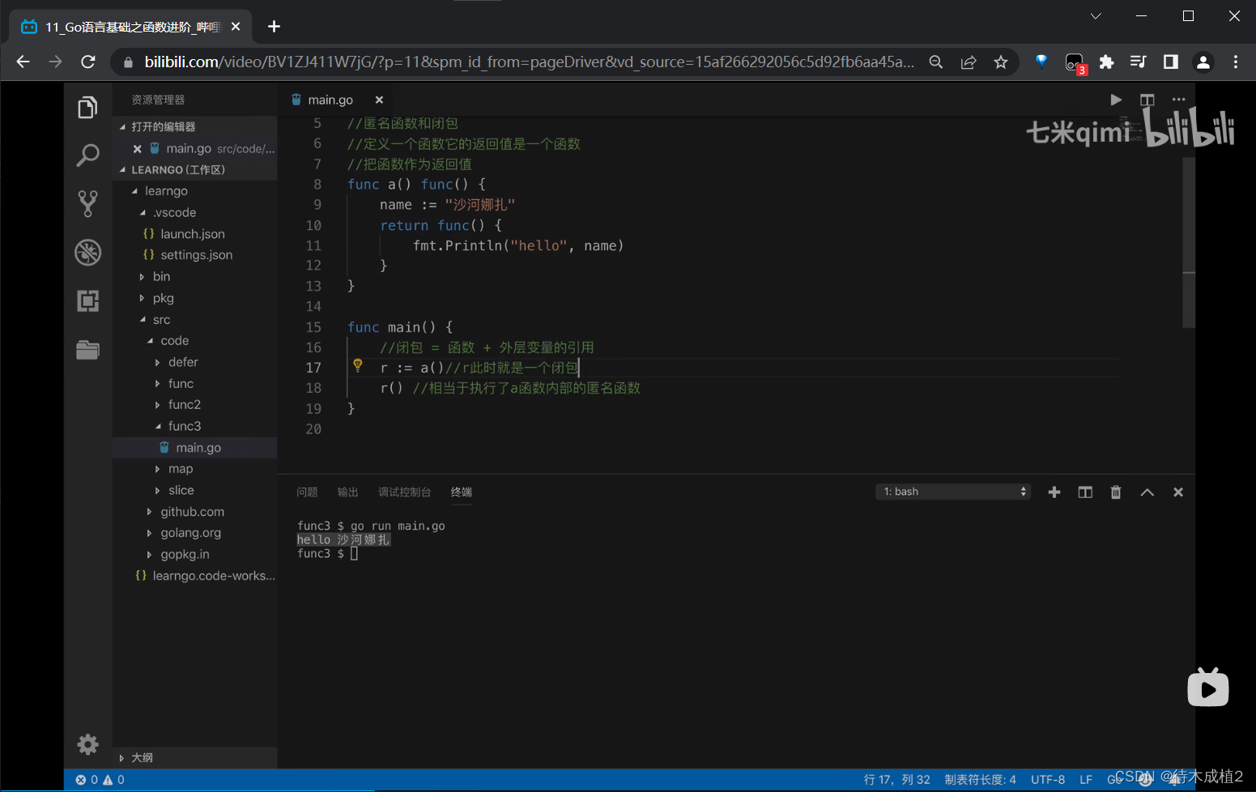Bookmark this page with star icon
1256x792 pixels.
point(1001,62)
